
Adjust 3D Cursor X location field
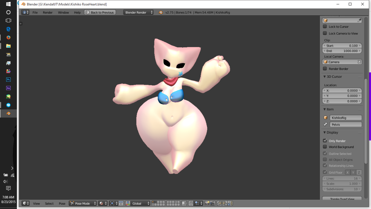click(x=342, y=91)
